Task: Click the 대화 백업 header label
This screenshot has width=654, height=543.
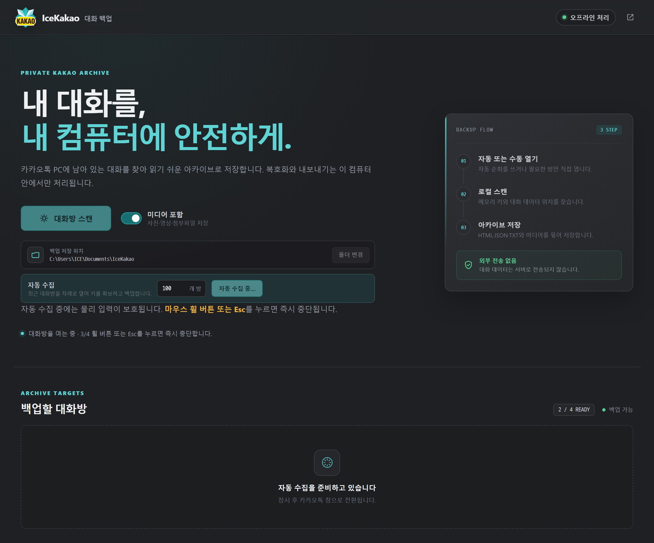Action: coord(98,19)
